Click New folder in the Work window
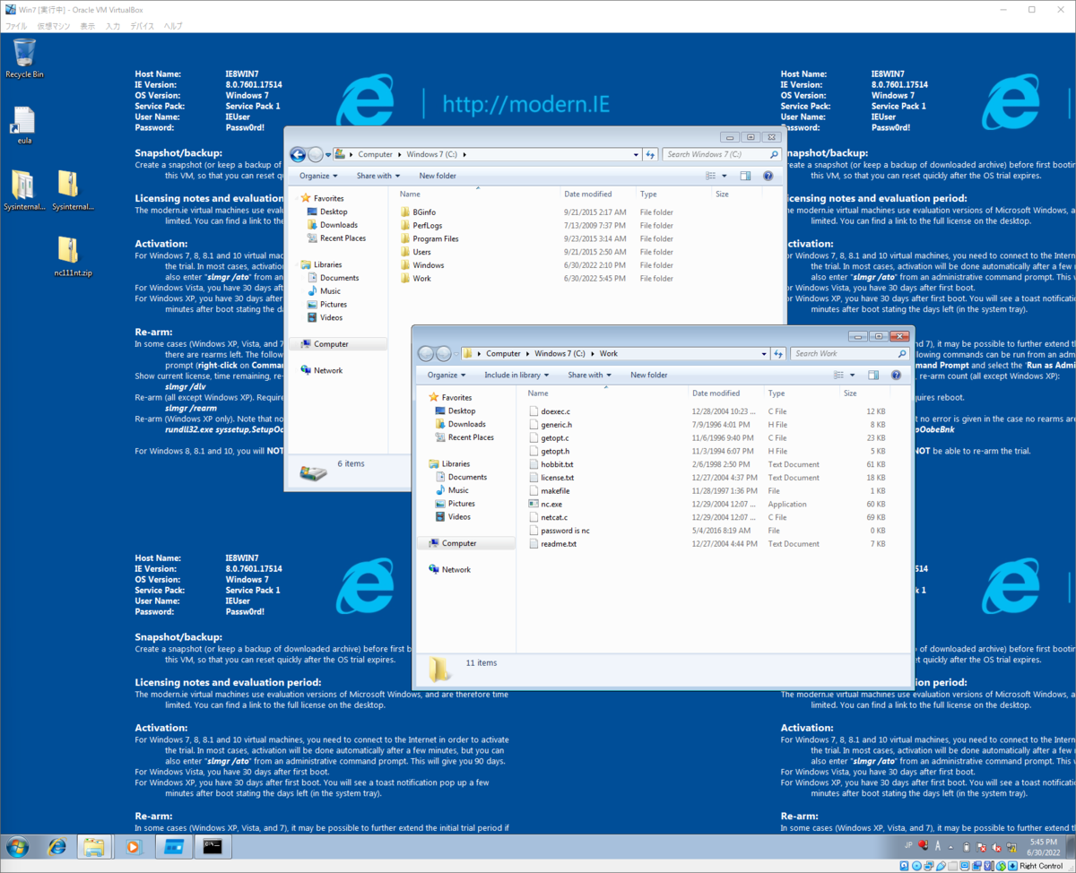The width and height of the screenshot is (1076, 873). tap(648, 375)
